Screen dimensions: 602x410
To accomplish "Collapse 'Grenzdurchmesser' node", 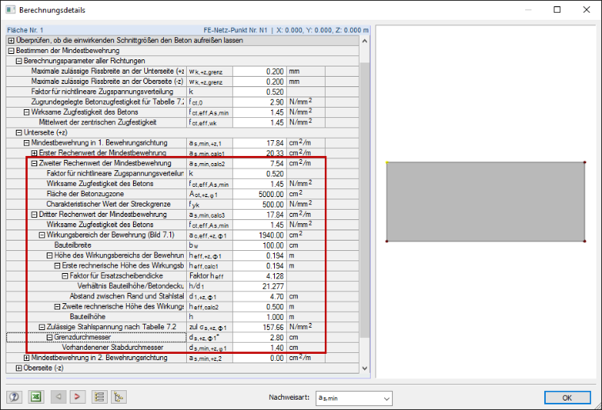I will click(x=50, y=337).
